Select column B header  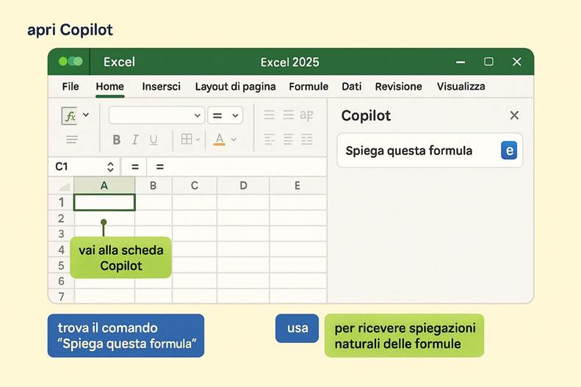coord(154,186)
